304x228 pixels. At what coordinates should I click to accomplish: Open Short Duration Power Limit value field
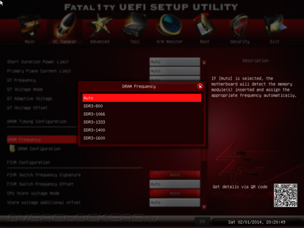(x=175, y=62)
